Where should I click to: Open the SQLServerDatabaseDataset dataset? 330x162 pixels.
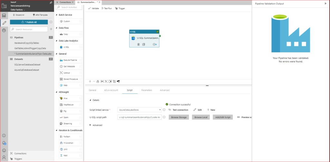pos(27,64)
